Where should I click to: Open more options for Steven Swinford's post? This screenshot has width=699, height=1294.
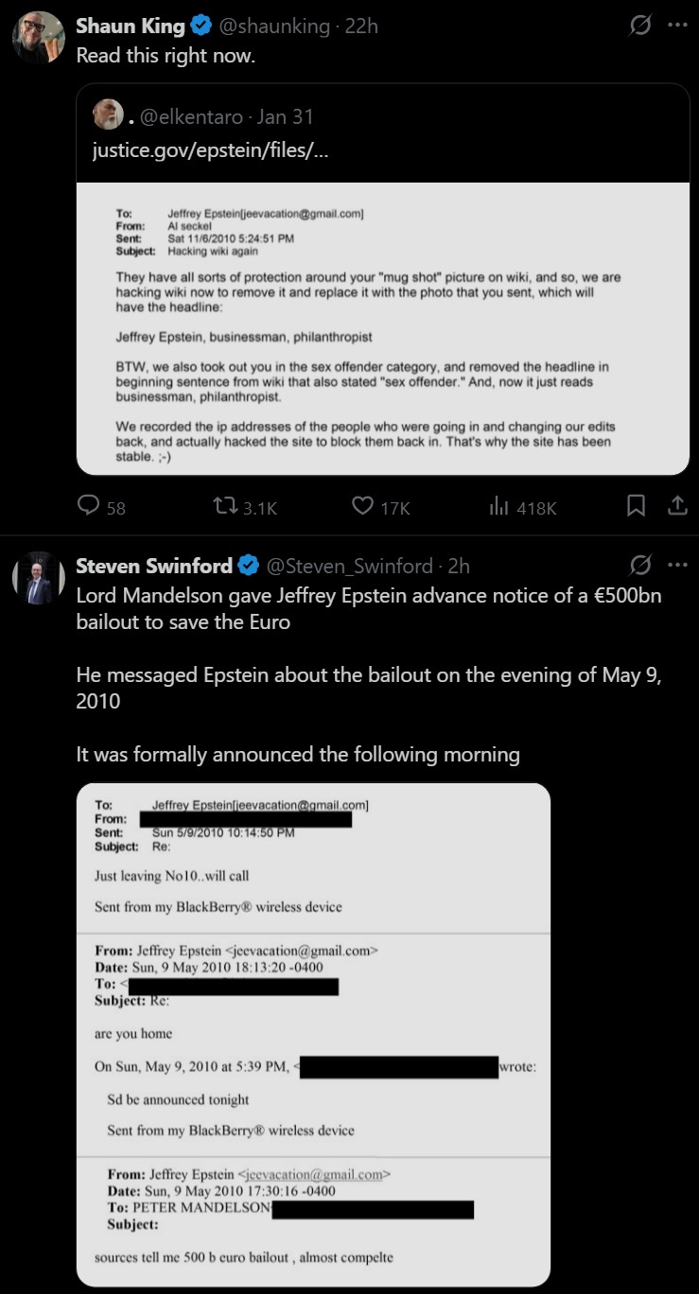pos(677,566)
